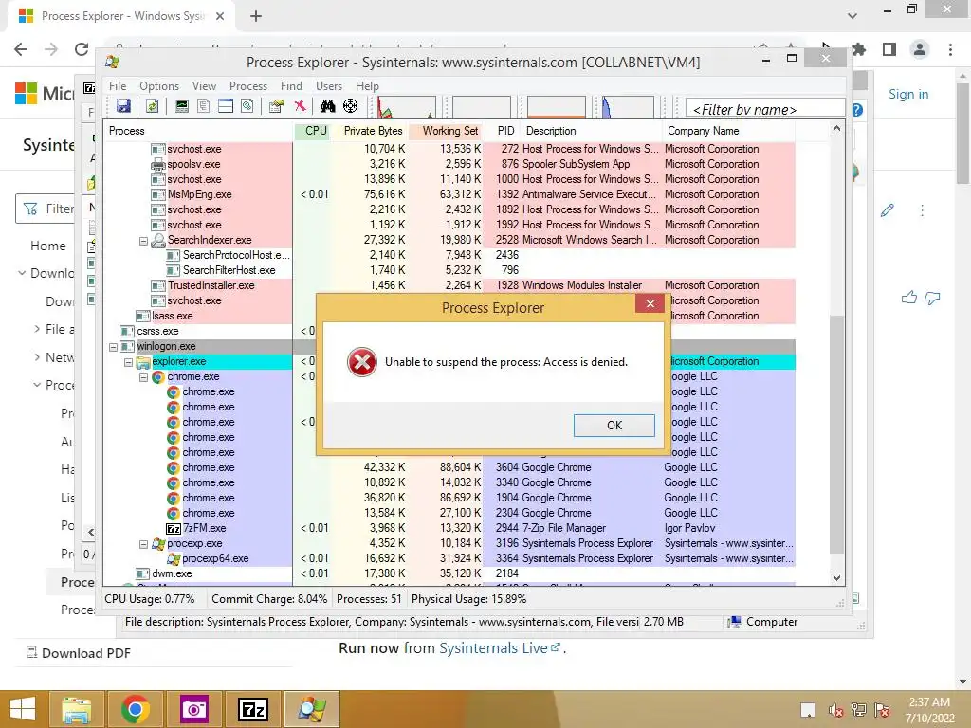Click the red error icon in dialog
This screenshot has height=728, width=971.
click(362, 362)
